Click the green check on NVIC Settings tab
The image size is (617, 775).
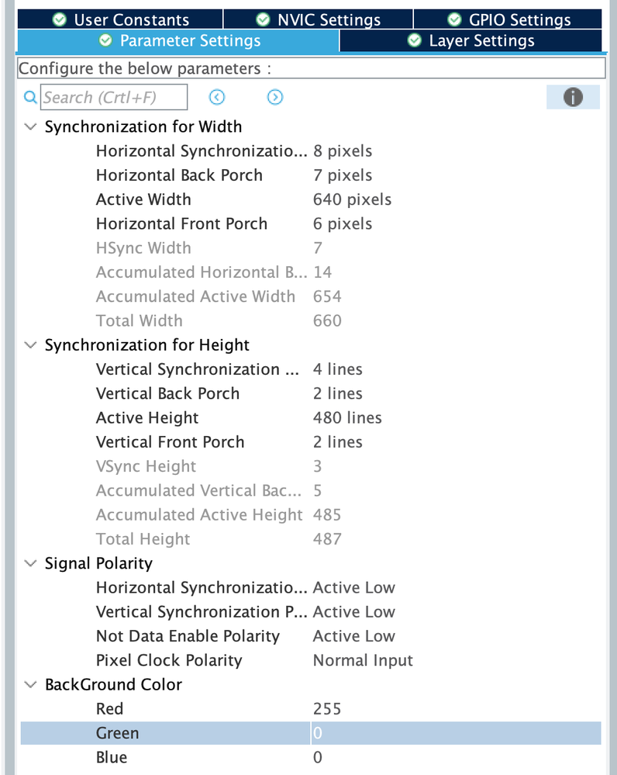263,19
